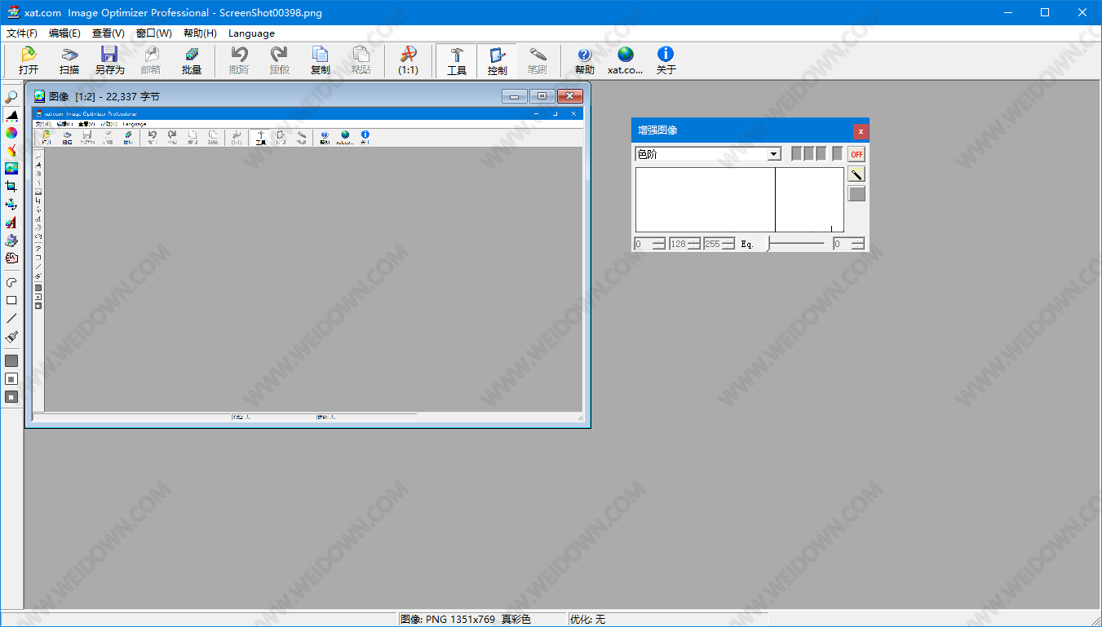This screenshot has height=627, width=1102.
Task: Select the levels histogram tool in left toolbar
Action: pos(11,115)
